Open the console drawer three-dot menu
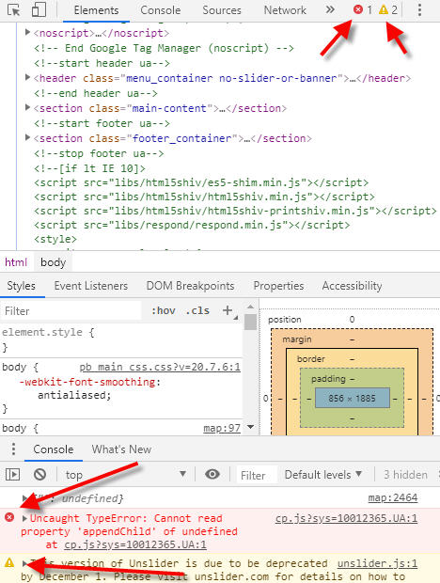 13,449
